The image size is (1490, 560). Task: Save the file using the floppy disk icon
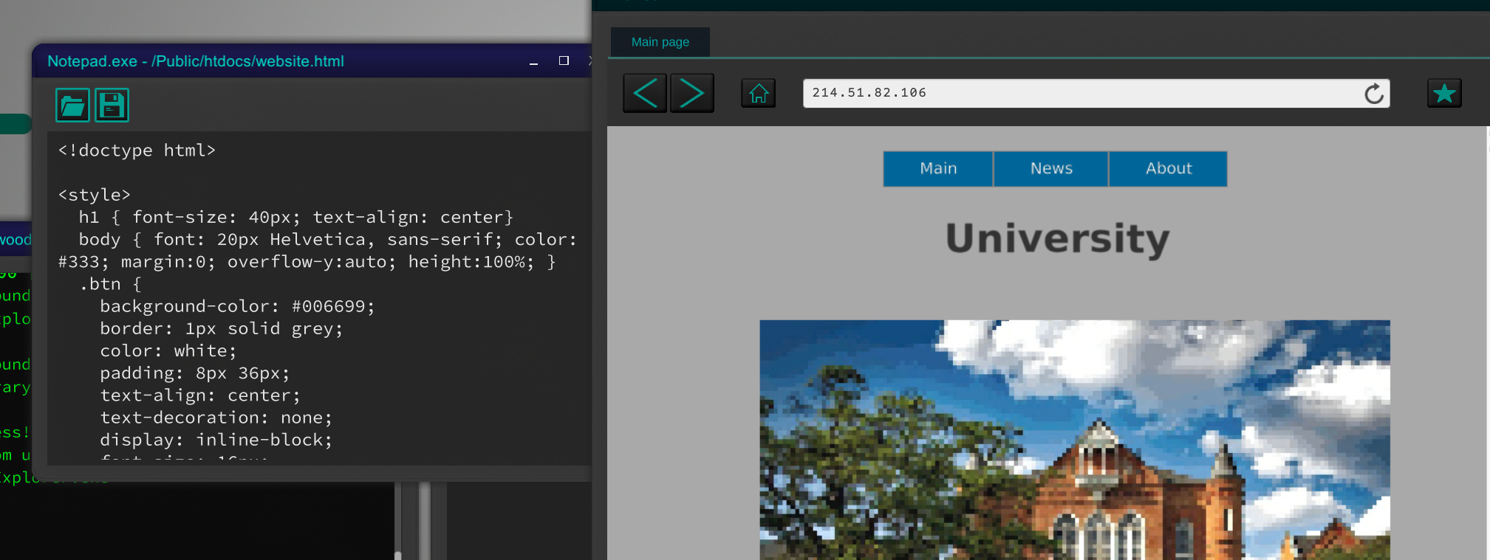pyautogui.click(x=112, y=106)
